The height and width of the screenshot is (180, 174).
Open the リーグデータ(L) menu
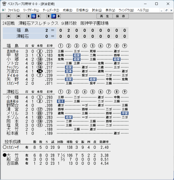31,10
